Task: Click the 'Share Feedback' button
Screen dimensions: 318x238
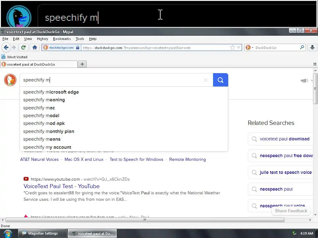Action: [291, 211]
